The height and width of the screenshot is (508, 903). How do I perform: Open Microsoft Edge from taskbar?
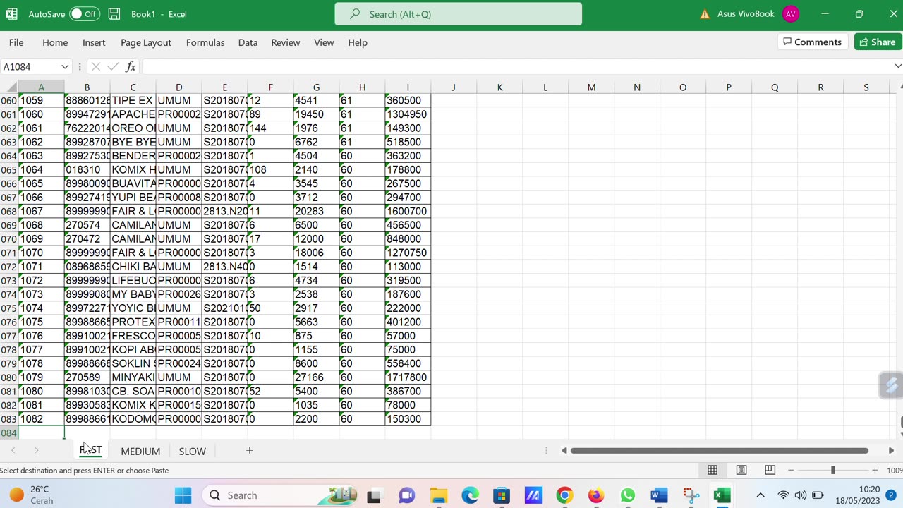point(470,495)
